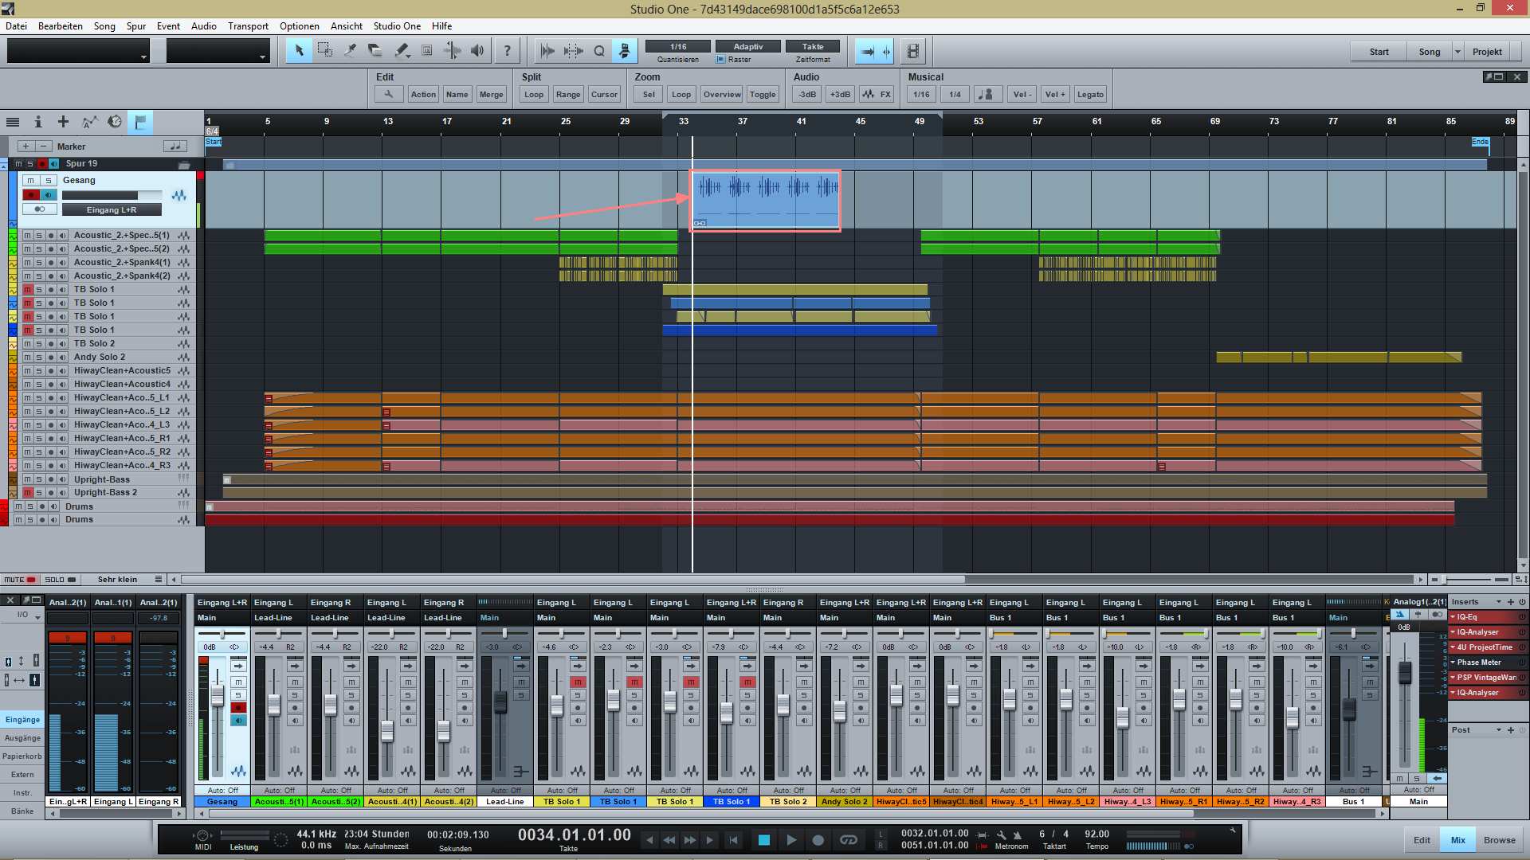
Task: Switch to the Browse tab
Action: coord(1500,840)
